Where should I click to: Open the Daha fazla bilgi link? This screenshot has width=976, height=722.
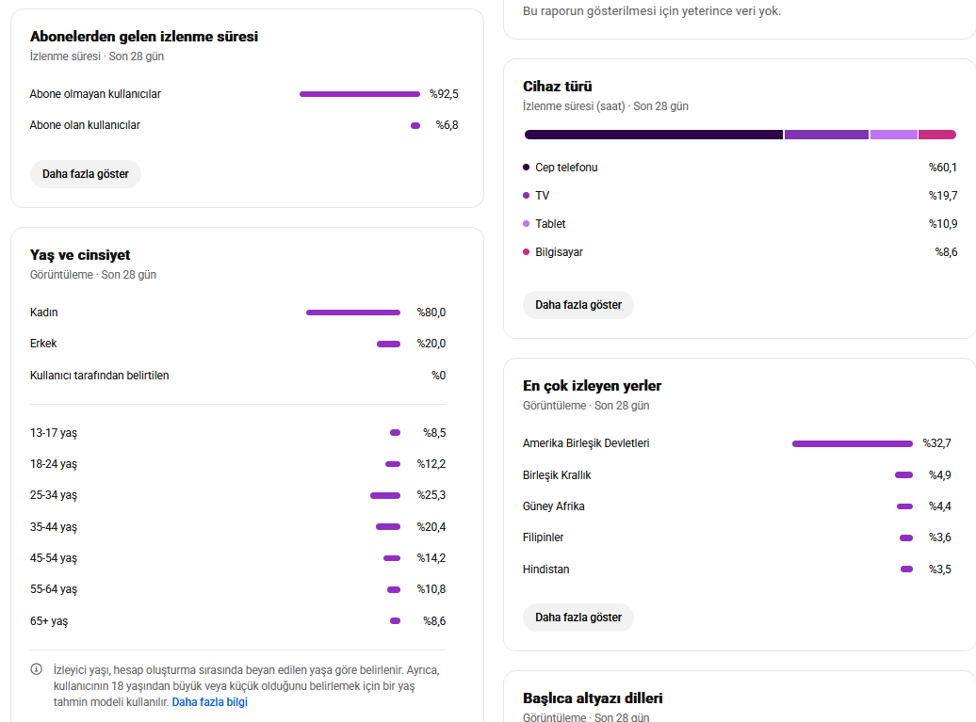210,702
